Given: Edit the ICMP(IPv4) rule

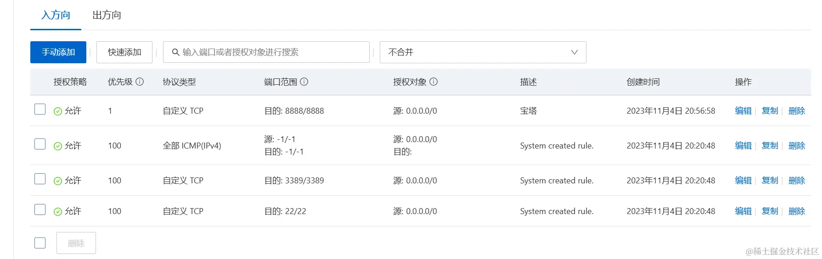Looking at the screenshot, I should [743, 146].
